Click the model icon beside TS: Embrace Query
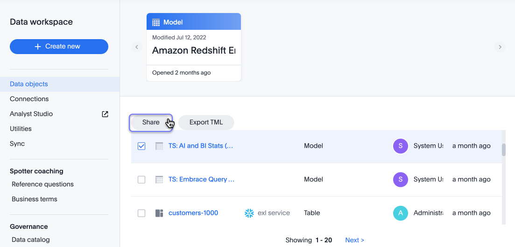This screenshot has width=515, height=247. click(159, 179)
